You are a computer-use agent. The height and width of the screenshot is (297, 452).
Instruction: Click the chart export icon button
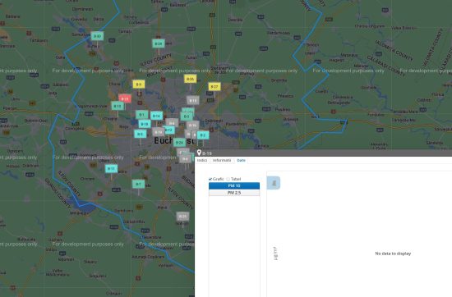point(274,183)
